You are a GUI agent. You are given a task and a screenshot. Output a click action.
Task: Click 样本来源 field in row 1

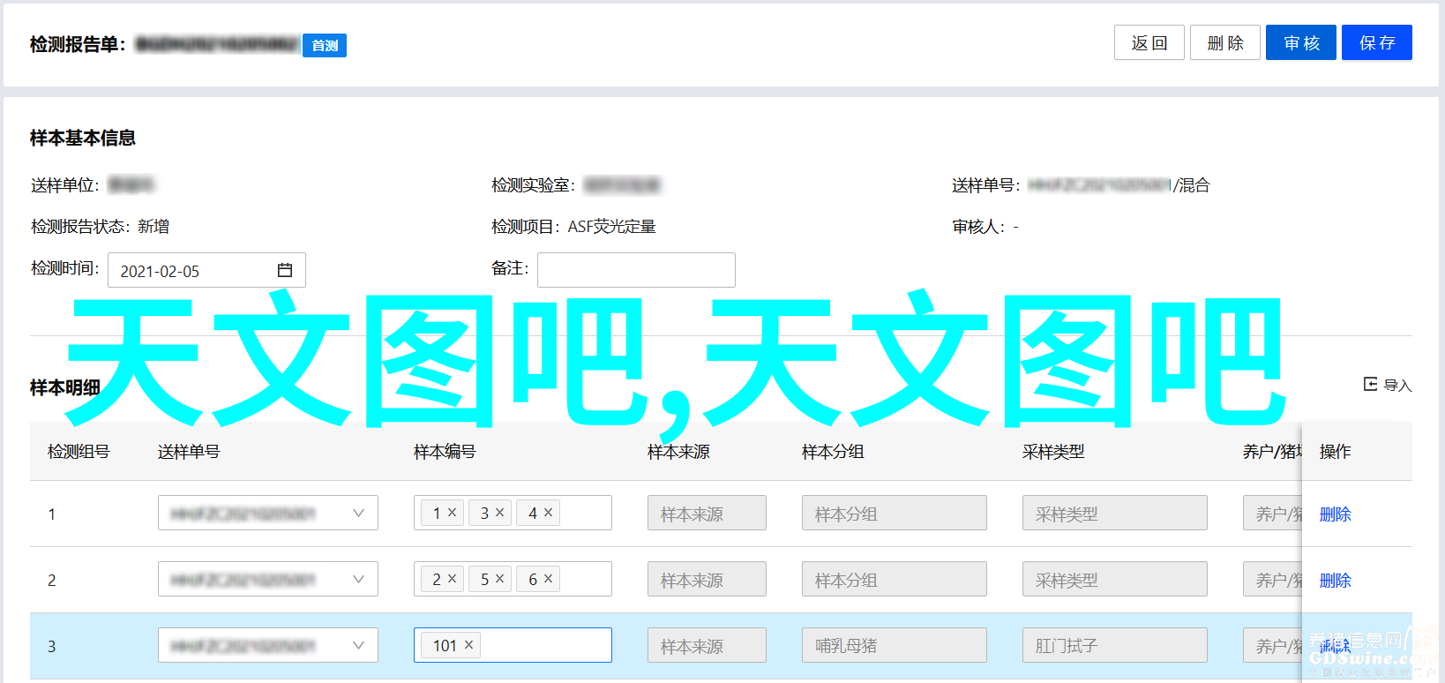pos(707,513)
